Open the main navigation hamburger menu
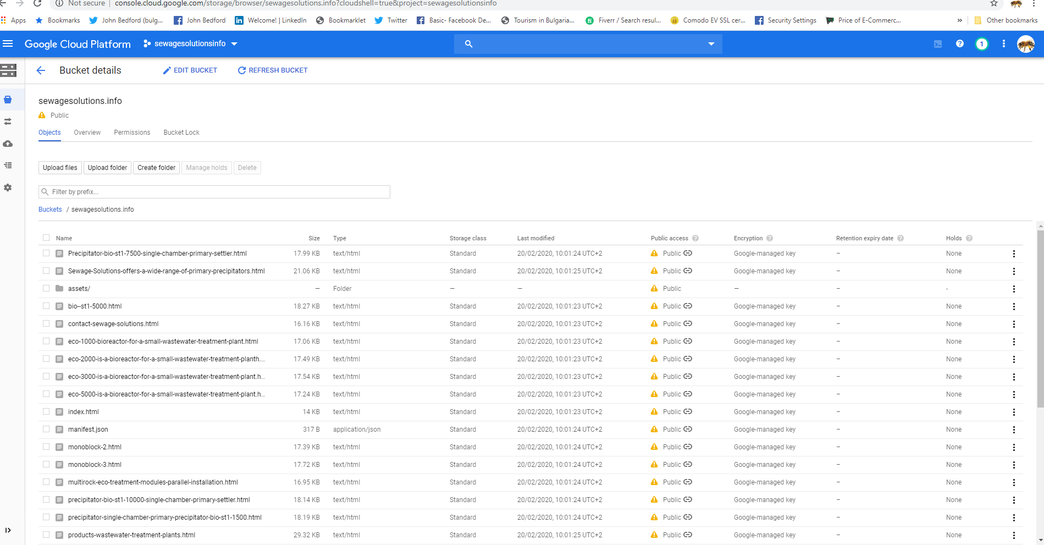Image resolution: width=1044 pixels, height=545 pixels. tap(8, 44)
